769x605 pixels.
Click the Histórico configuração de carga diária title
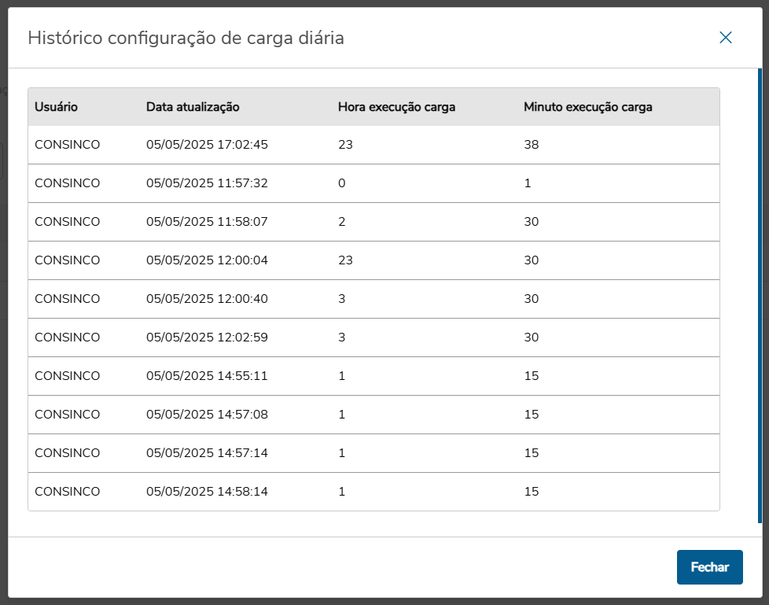(186, 38)
